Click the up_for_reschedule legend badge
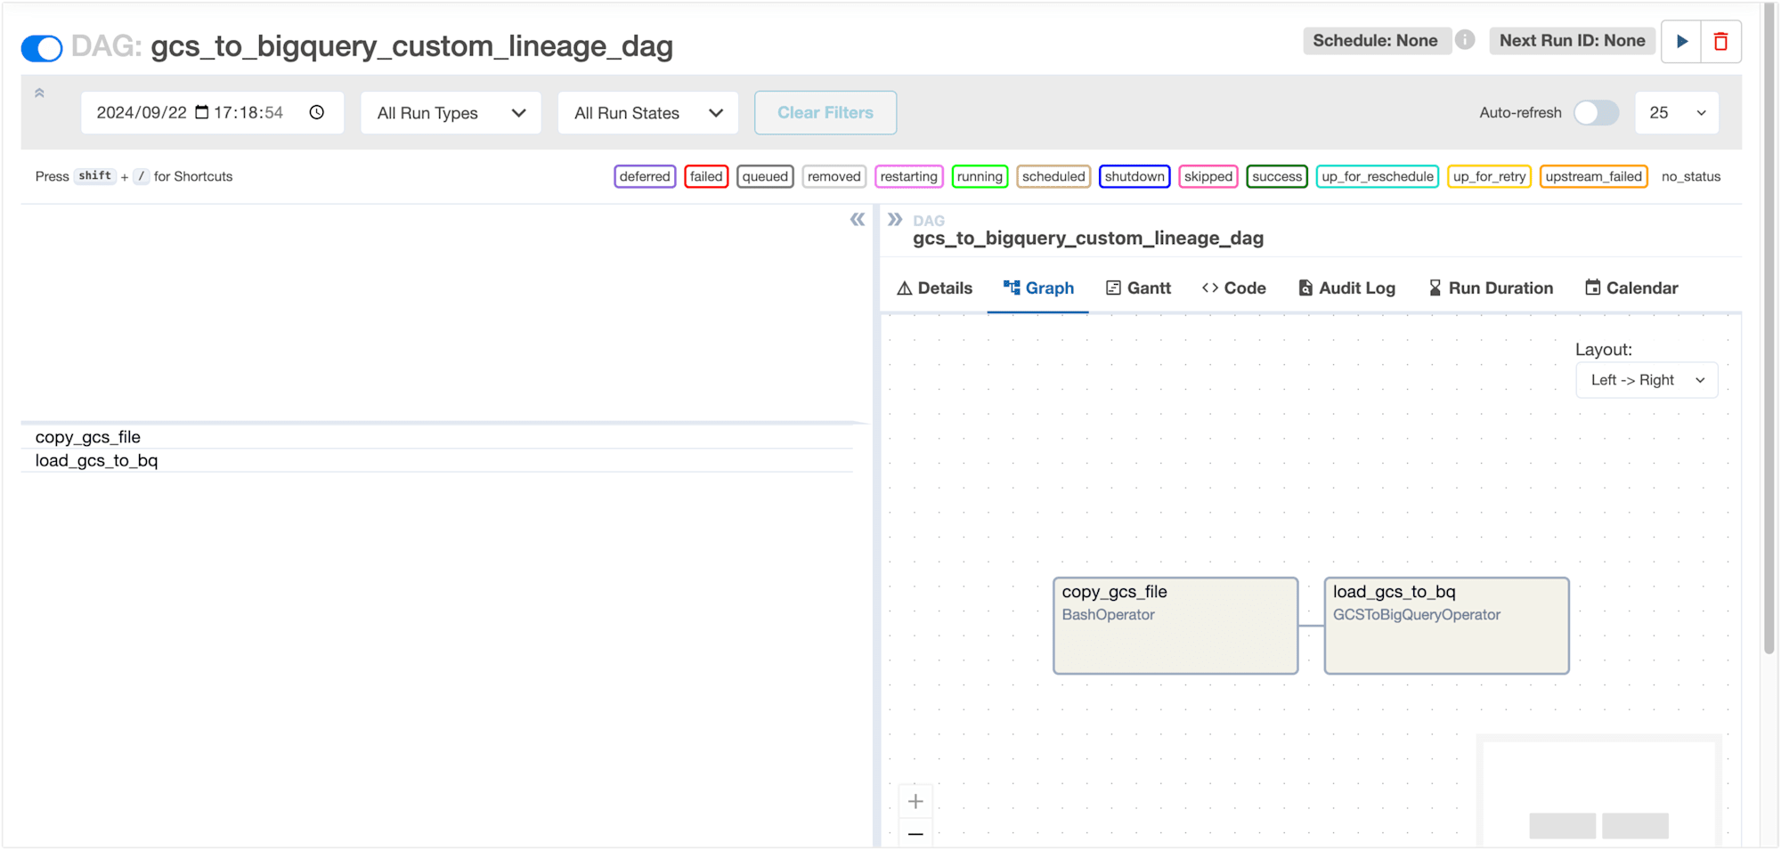Viewport: 1781px width, 850px height. (x=1378, y=176)
